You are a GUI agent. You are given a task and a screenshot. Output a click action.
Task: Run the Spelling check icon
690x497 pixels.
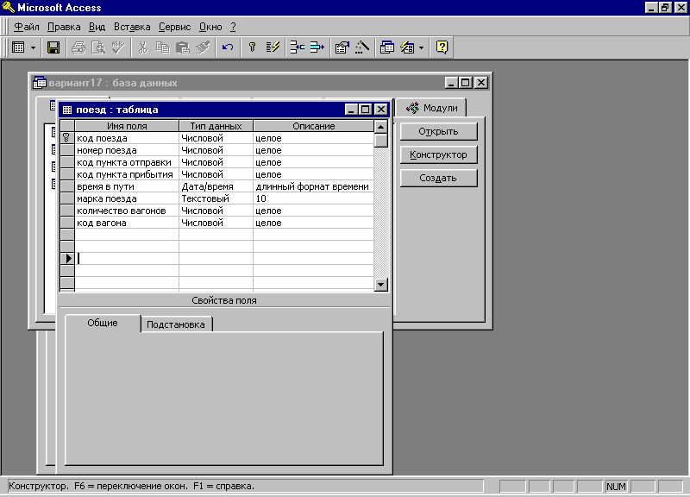(117, 47)
